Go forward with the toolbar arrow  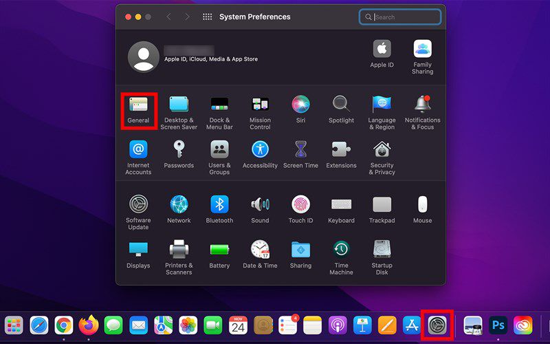click(187, 17)
